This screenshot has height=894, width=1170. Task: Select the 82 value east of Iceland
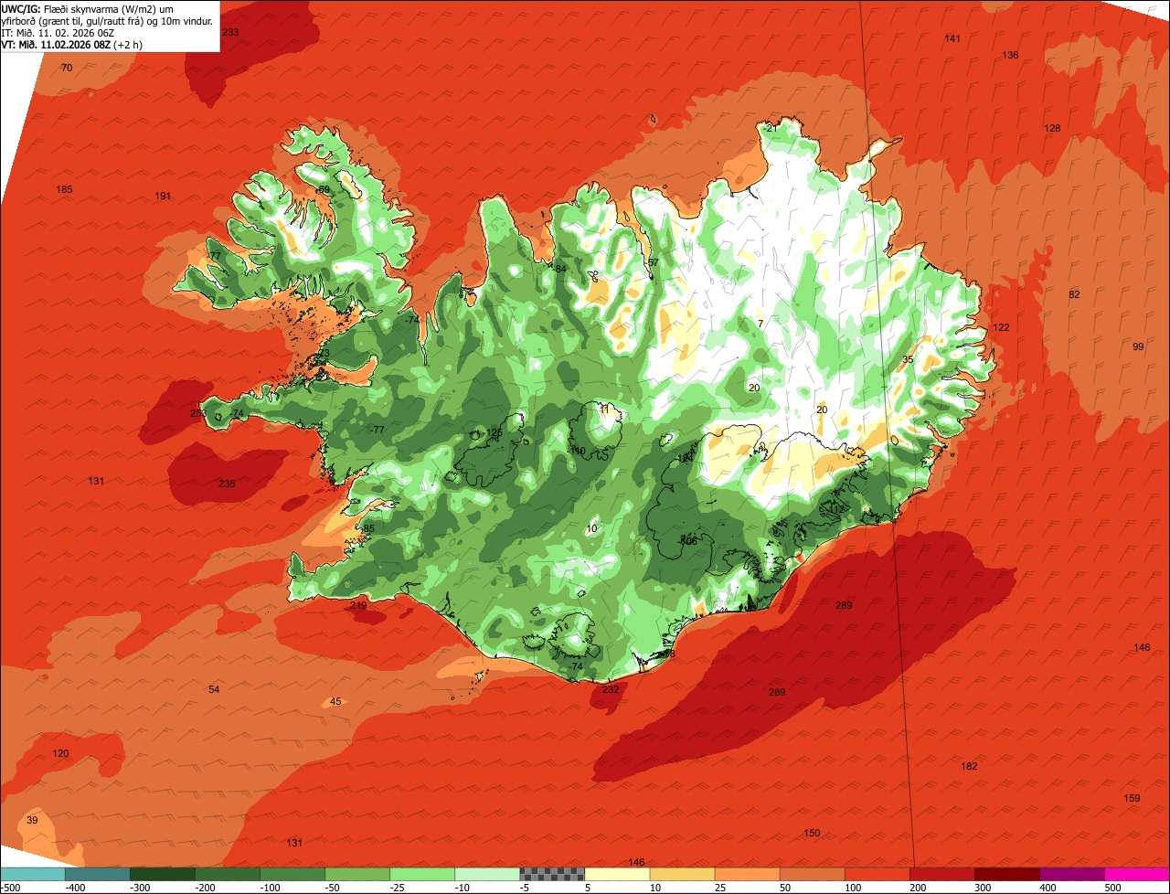(x=1074, y=294)
